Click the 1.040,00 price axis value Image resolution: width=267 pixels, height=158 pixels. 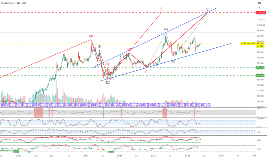tap(261, 20)
